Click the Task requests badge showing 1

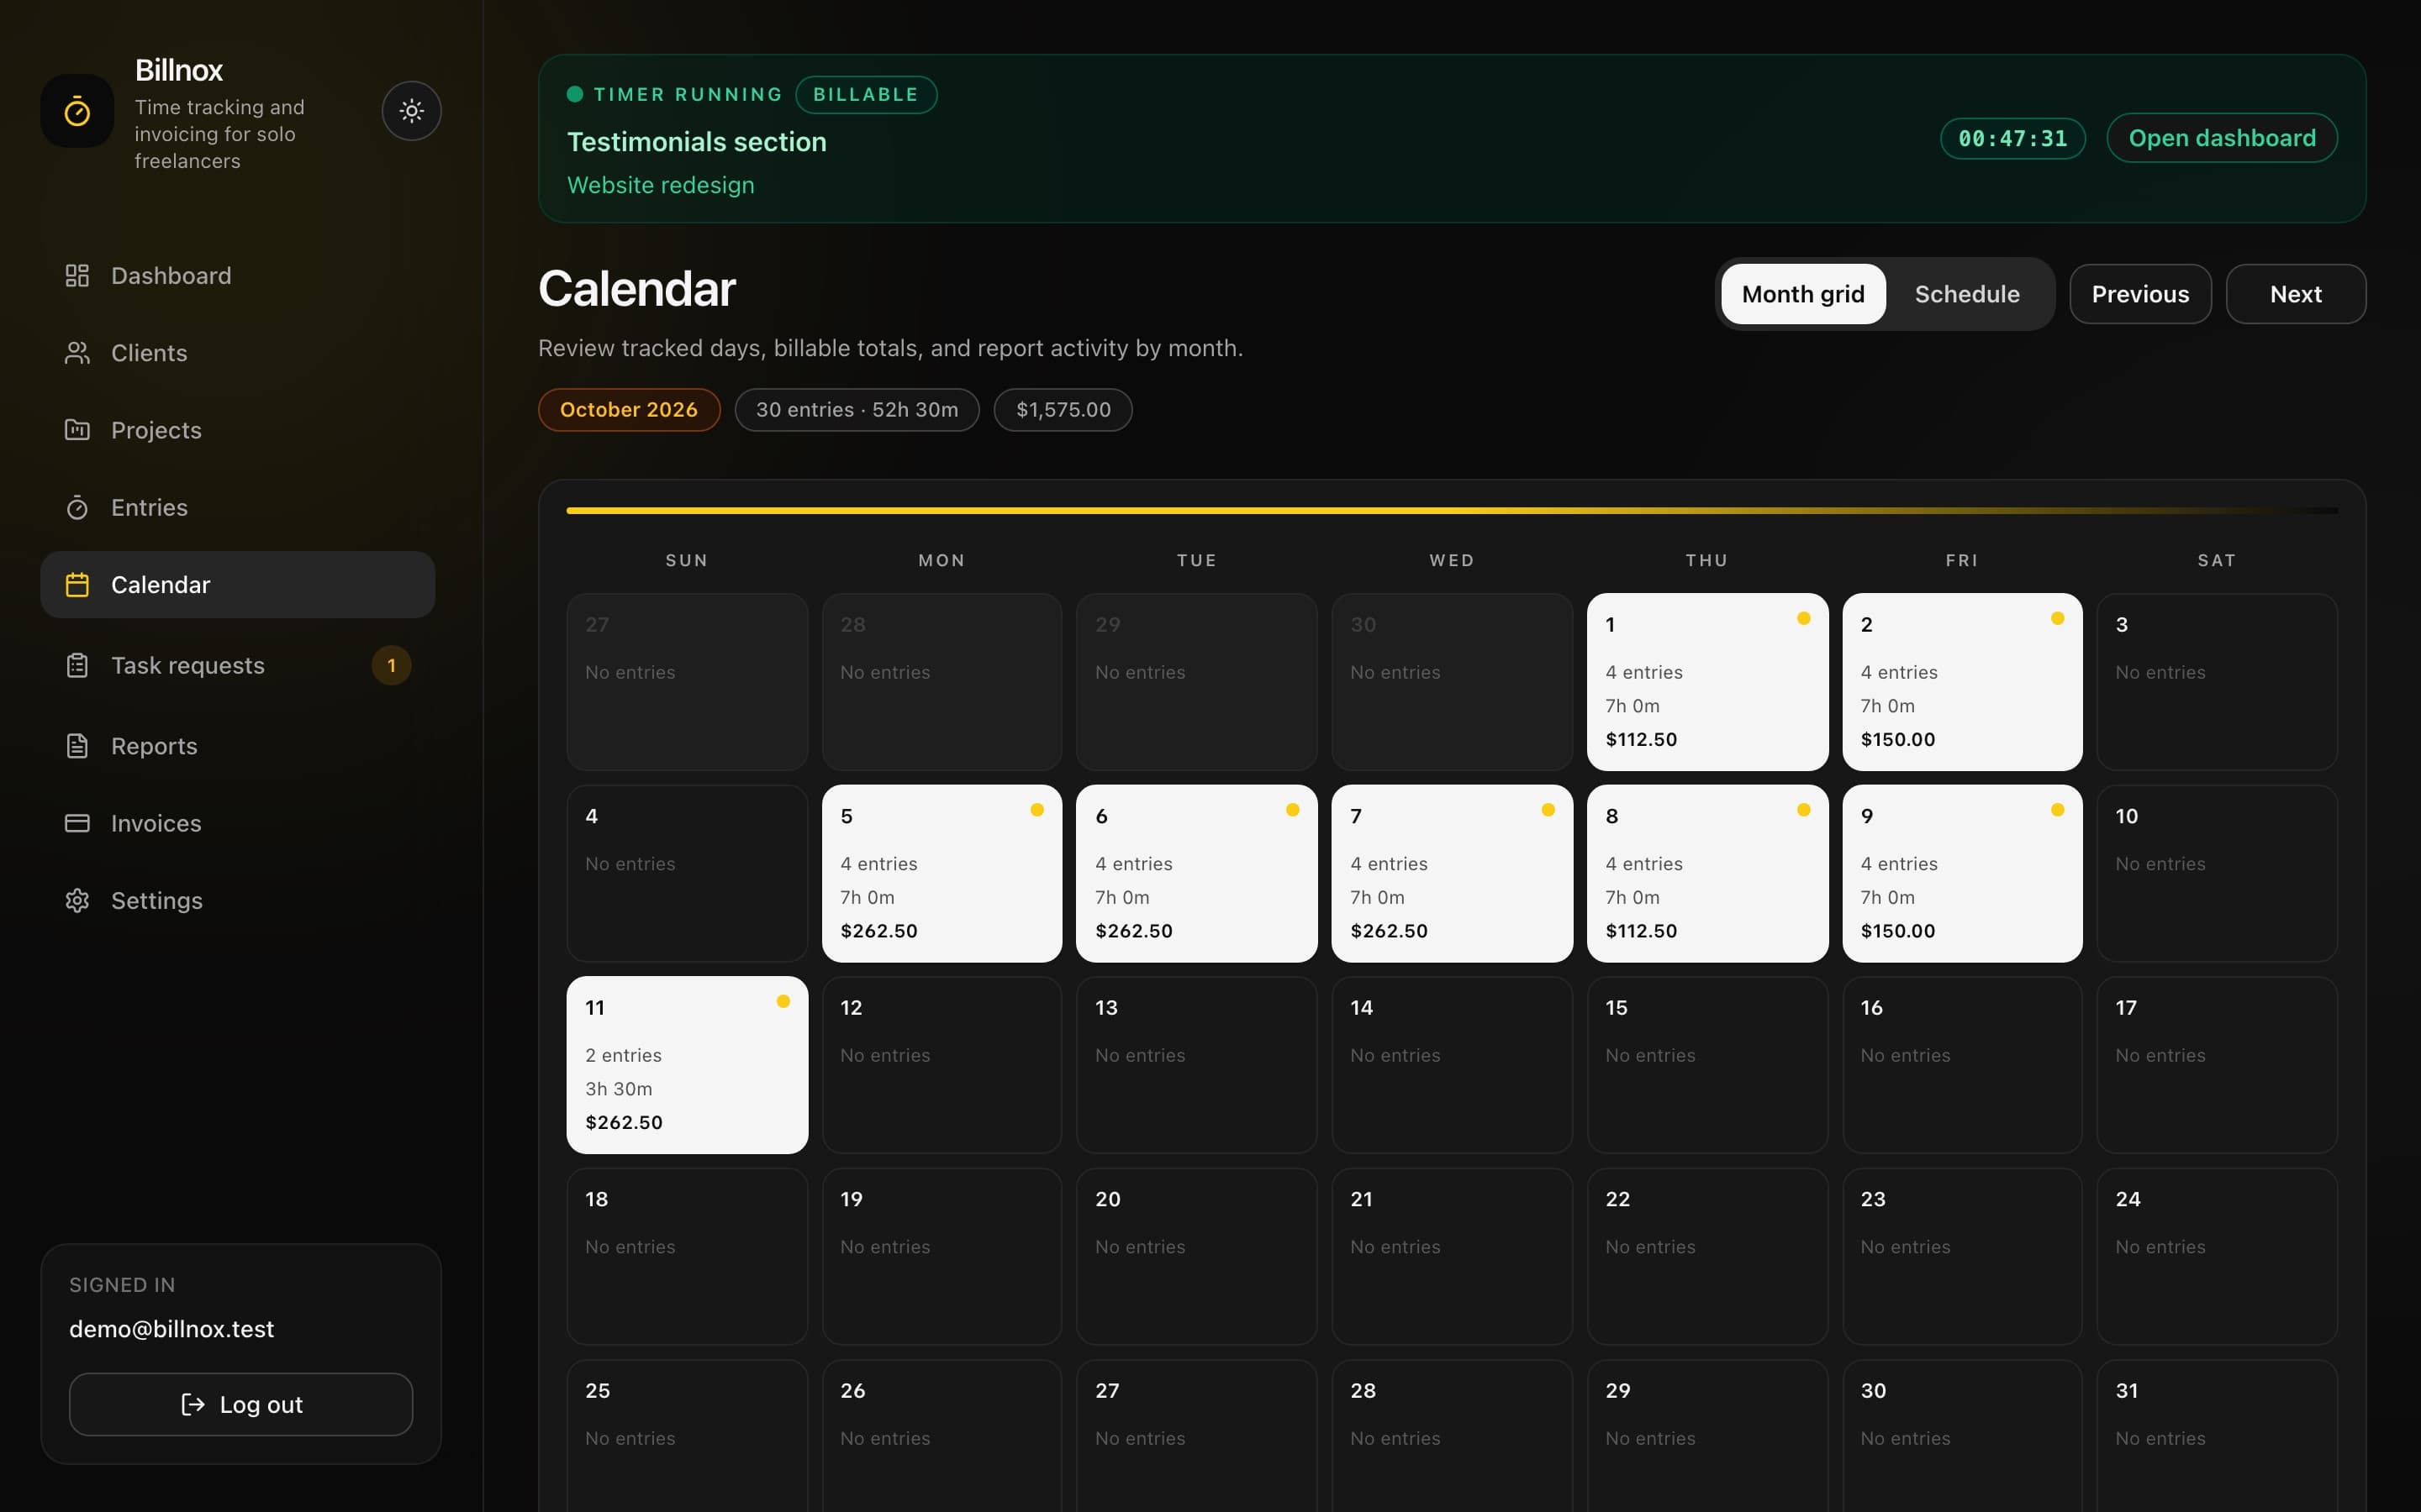(391, 666)
